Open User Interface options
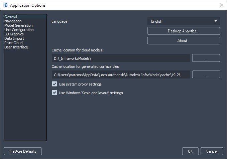Viewport: 227px width, 159px height. click(16, 47)
